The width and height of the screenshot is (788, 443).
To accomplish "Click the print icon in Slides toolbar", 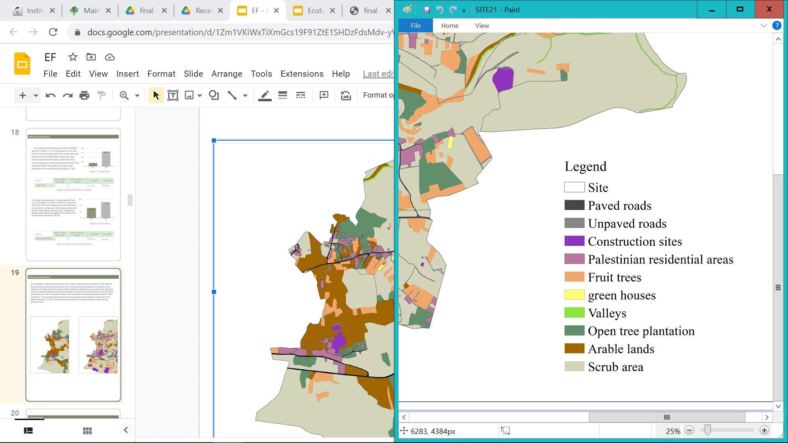I will tap(84, 96).
